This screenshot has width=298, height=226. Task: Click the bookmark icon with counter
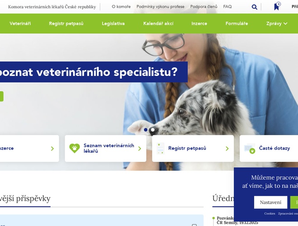tap(277, 6)
